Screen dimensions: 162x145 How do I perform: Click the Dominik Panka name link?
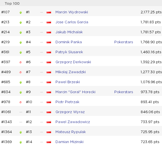(x=69, y=42)
